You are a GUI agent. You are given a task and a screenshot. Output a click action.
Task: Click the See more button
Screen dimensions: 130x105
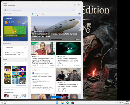[56, 97]
